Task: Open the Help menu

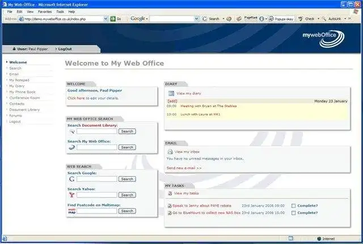Action: coord(71,11)
